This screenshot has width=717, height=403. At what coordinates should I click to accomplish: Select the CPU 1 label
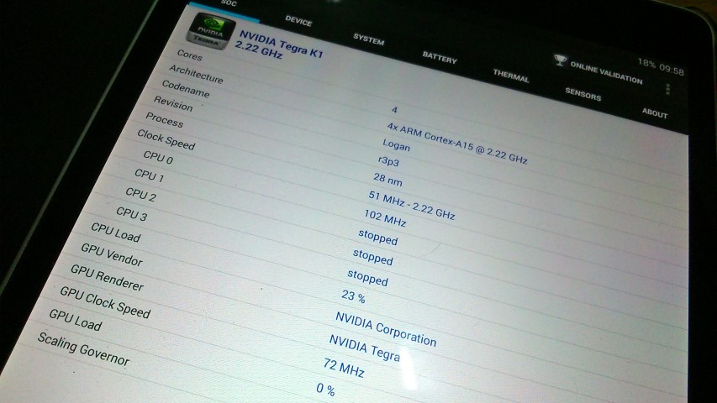(149, 175)
